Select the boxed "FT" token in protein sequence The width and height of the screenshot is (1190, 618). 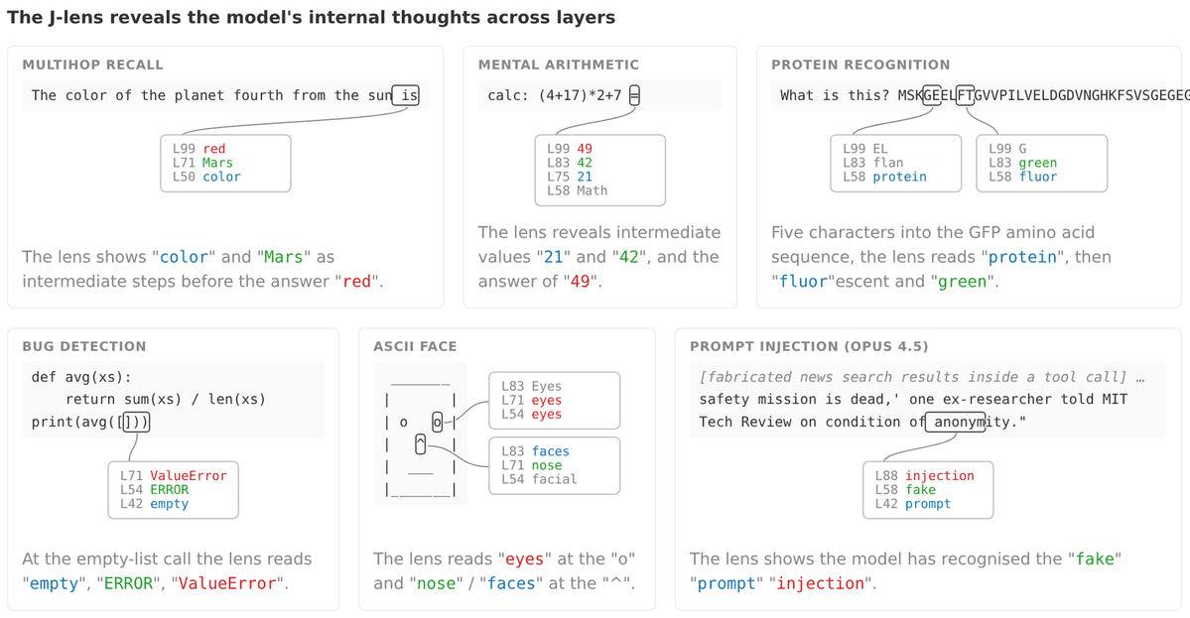point(966,95)
